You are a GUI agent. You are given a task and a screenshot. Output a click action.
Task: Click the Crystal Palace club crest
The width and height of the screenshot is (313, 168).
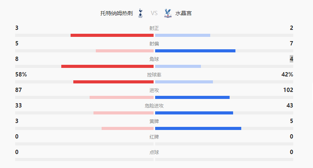coord(168,13)
